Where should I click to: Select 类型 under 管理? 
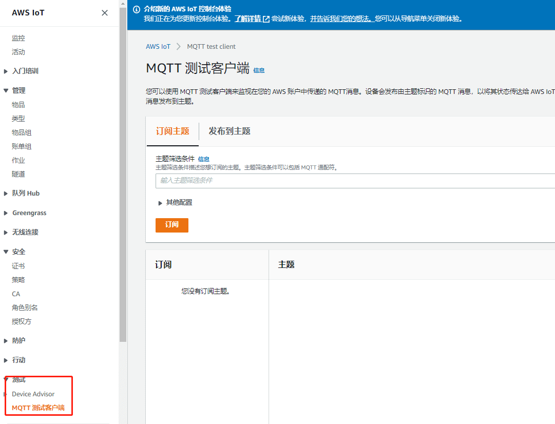tap(18, 119)
